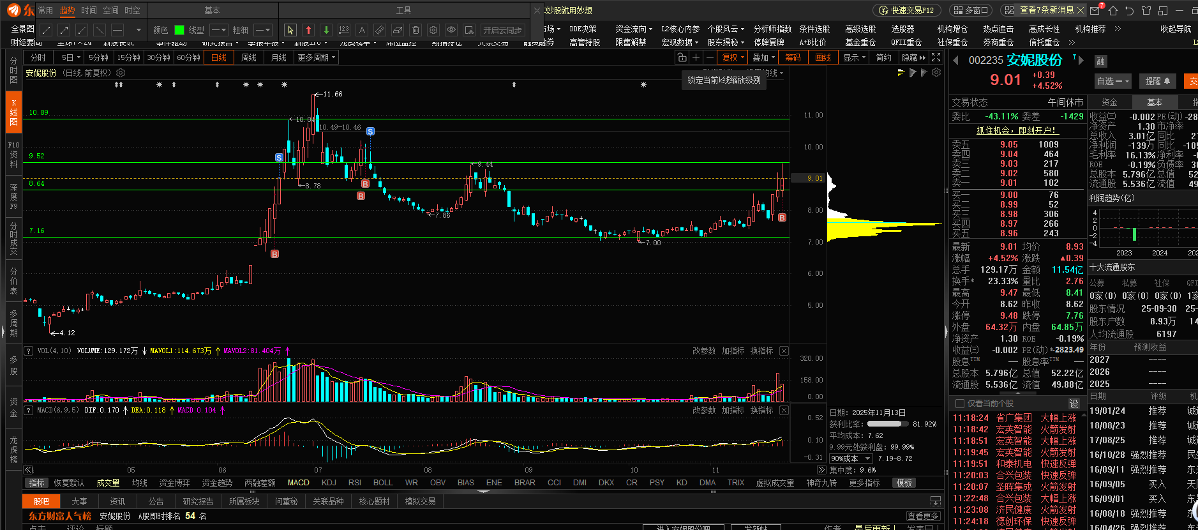Image resolution: width=1198 pixels, height=530 pixels.
Task: Enter fullscreen chart mode
Action: pos(936,57)
